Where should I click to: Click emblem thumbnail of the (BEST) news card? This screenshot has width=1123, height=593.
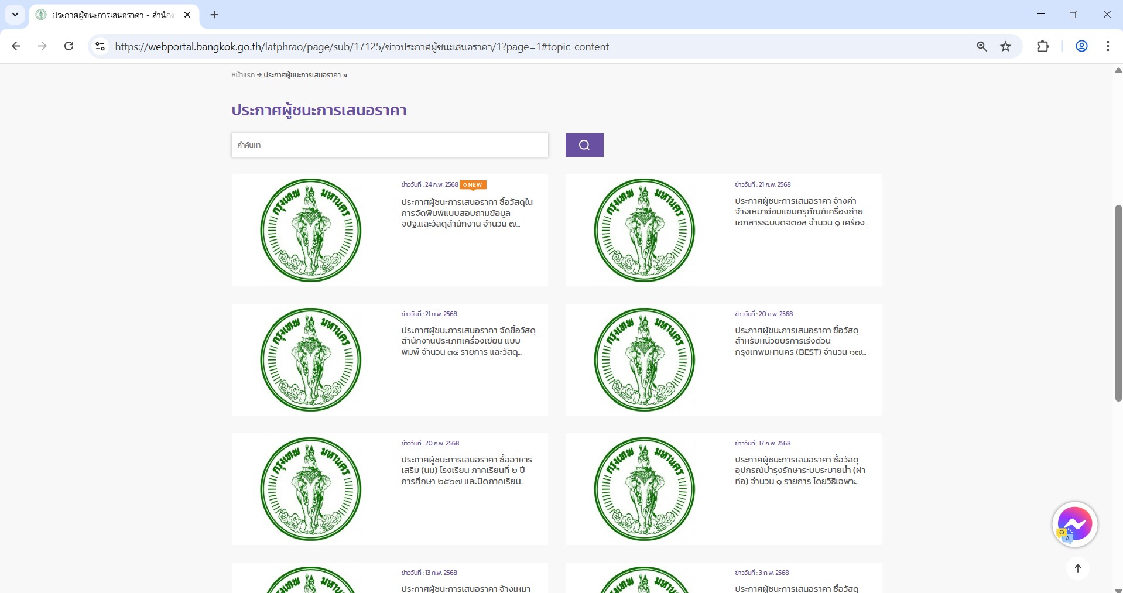pyautogui.click(x=644, y=359)
